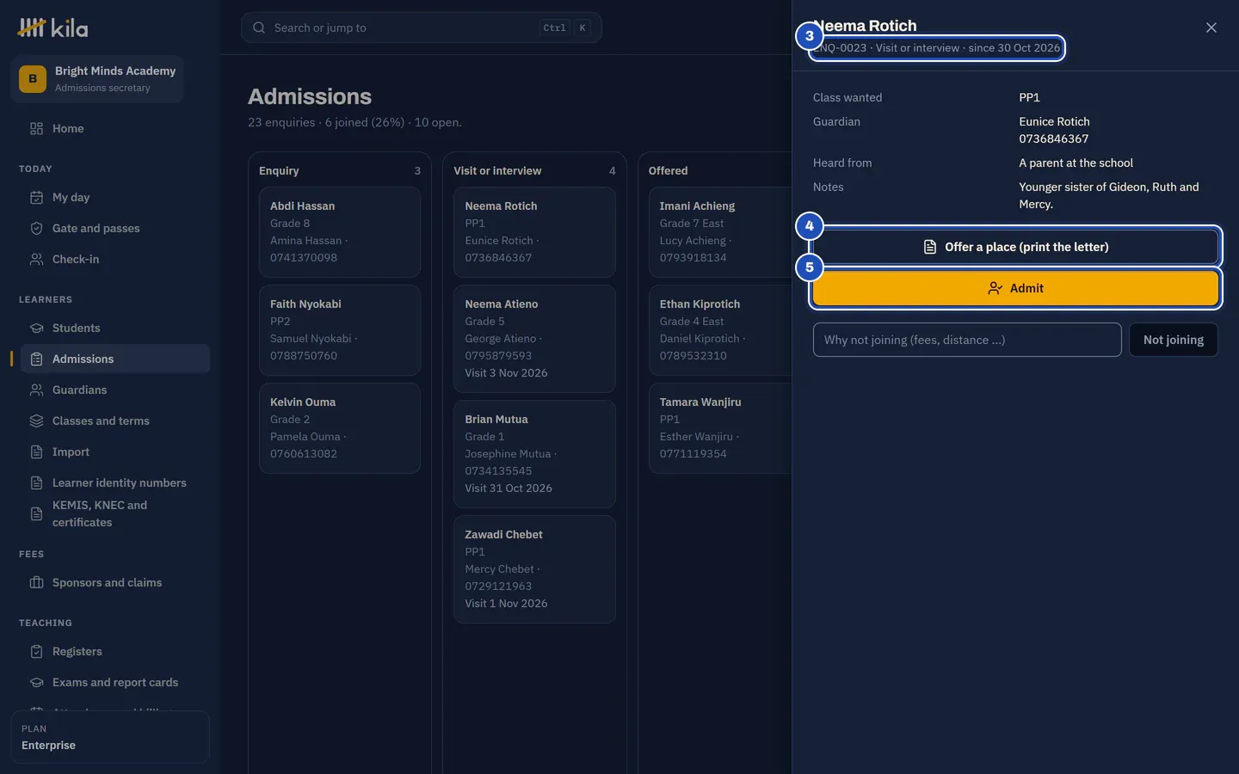Open the Bright Minds Academy school switcher
The image size is (1239, 774).
[97, 79]
